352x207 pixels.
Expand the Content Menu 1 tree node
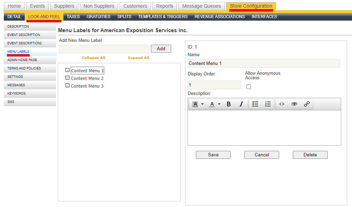point(68,70)
